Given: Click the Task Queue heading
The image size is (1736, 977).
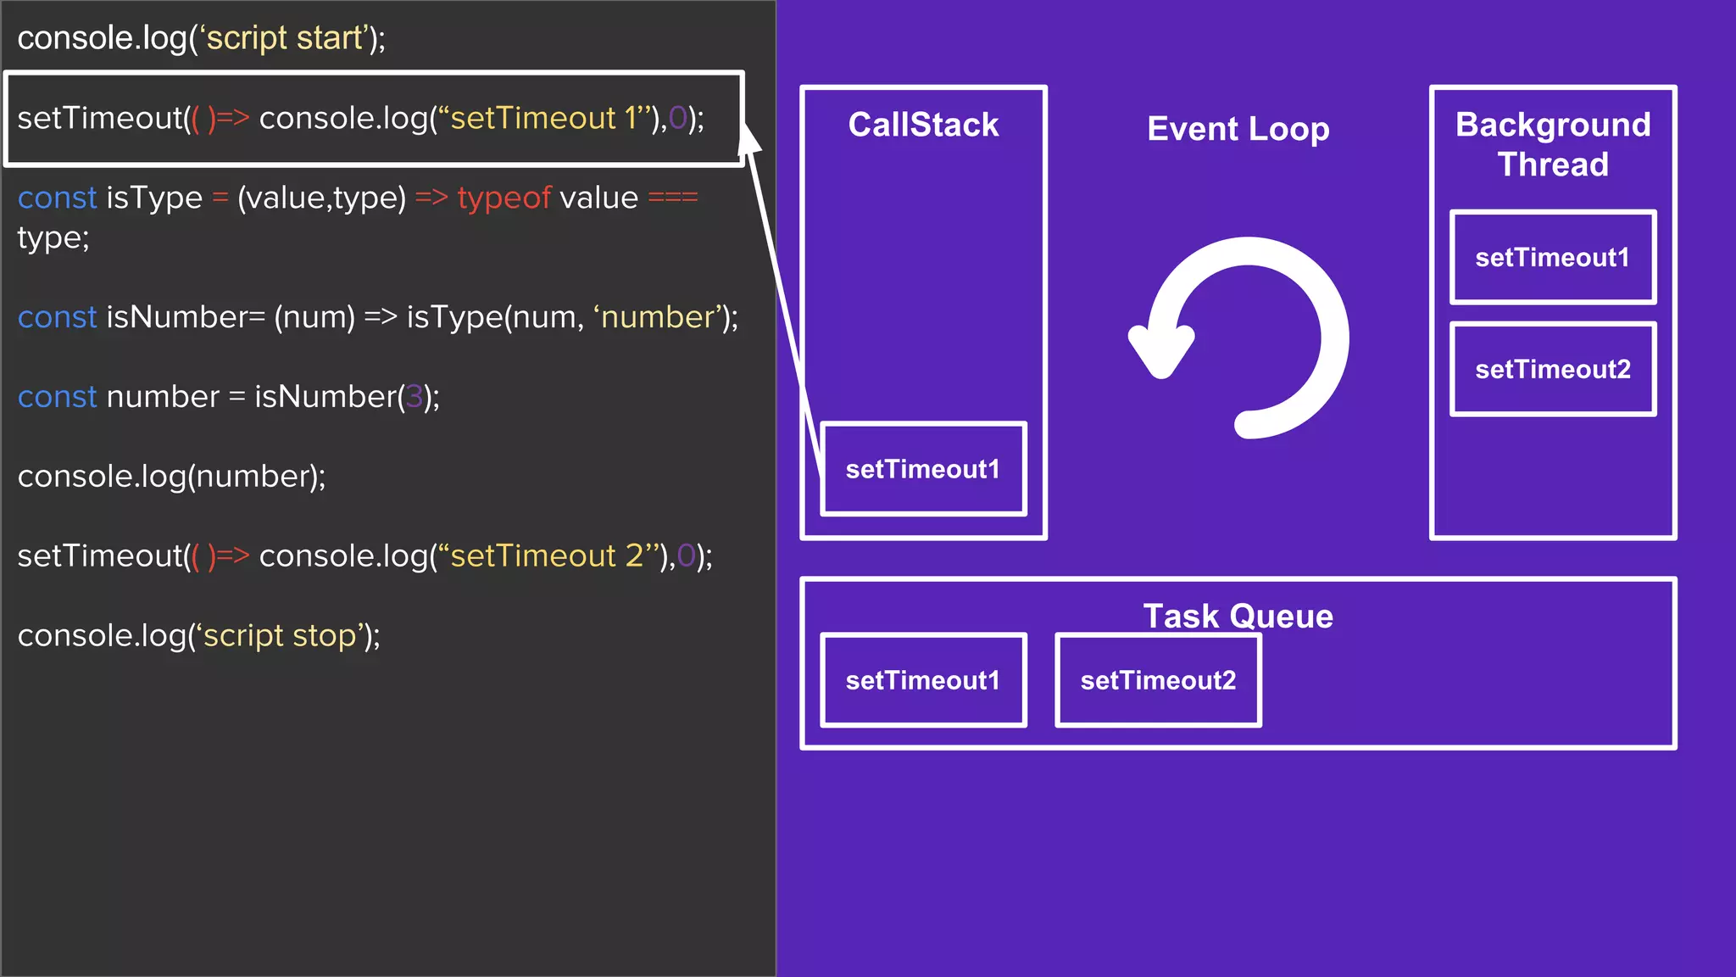Looking at the screenshot, I should tap(1238, 616).
